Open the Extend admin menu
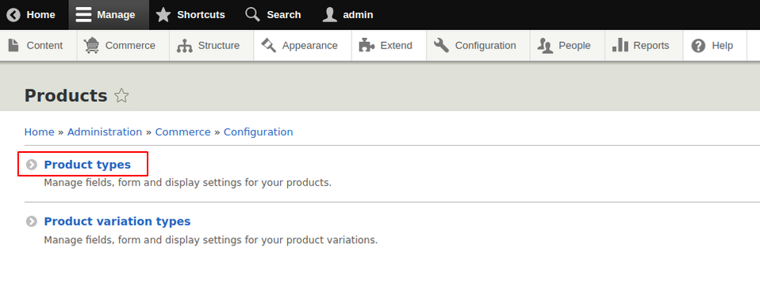Viewport: 760px width, 308px height. (389, 45)
